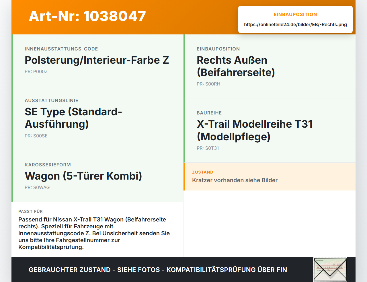
Task: Click the PR: P000Z code
Action: click(36, 72)
